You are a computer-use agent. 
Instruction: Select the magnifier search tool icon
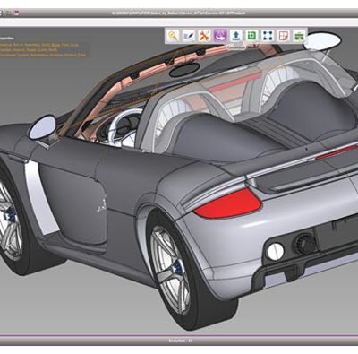pyautogui.click(x=173, y=36)
